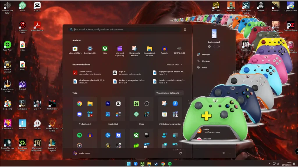The image size is (298, 167).
Task: Select Adobe Acrobat desktop shortcut
Action: [37, 26]
